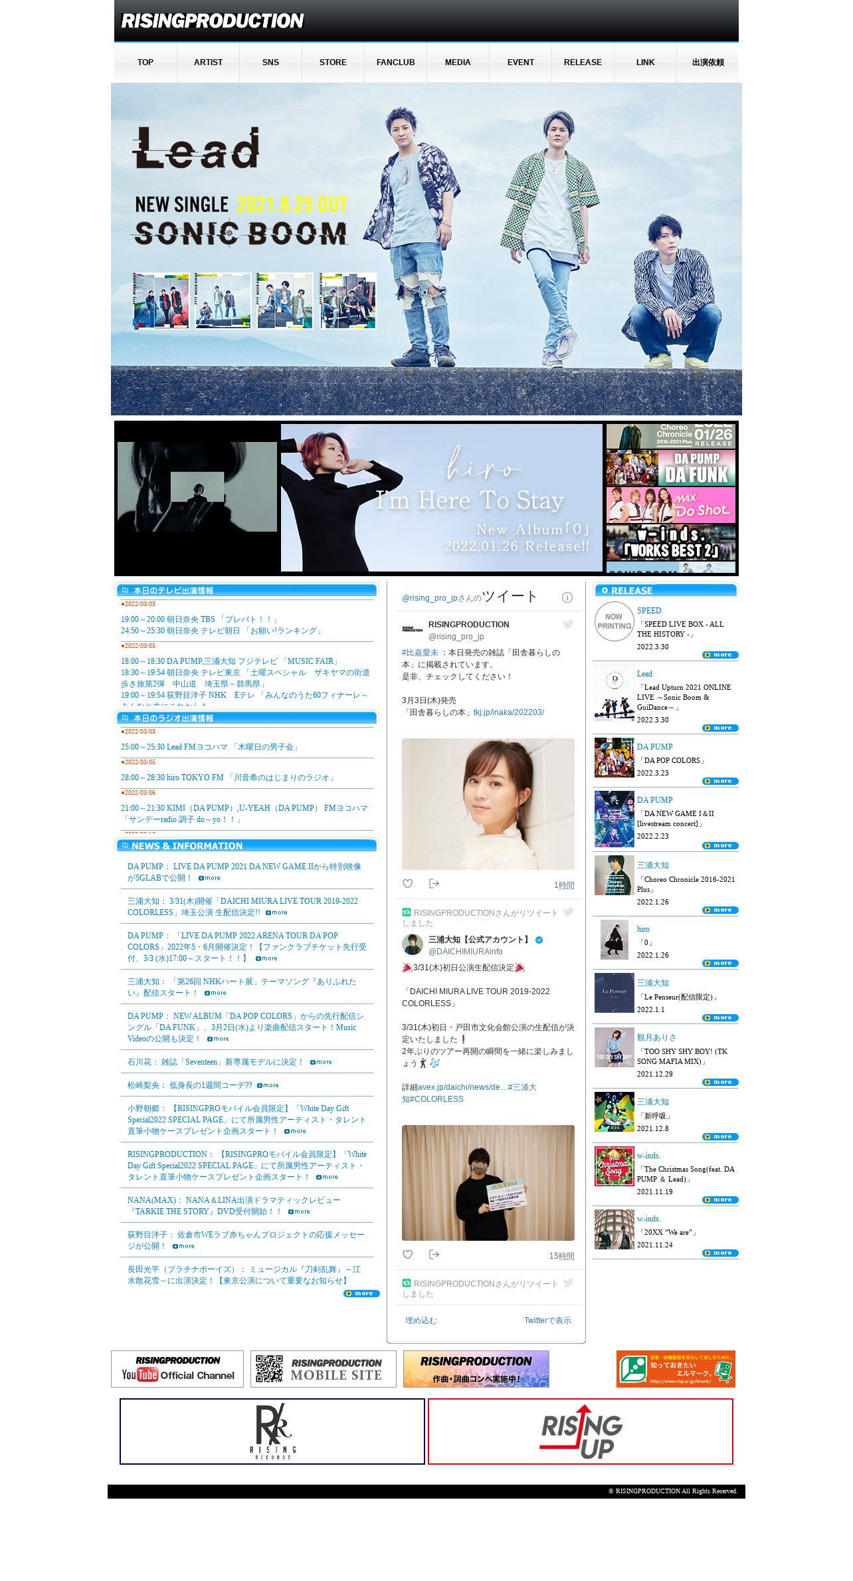Click Twitter bird icon beside RISINGPRODUCTION tweet header
The width and height of the screenshot is (853, 1581).
568,624
